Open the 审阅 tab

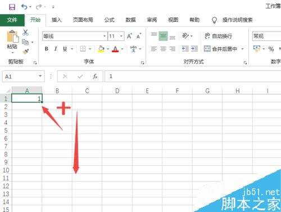coord(152,20)
